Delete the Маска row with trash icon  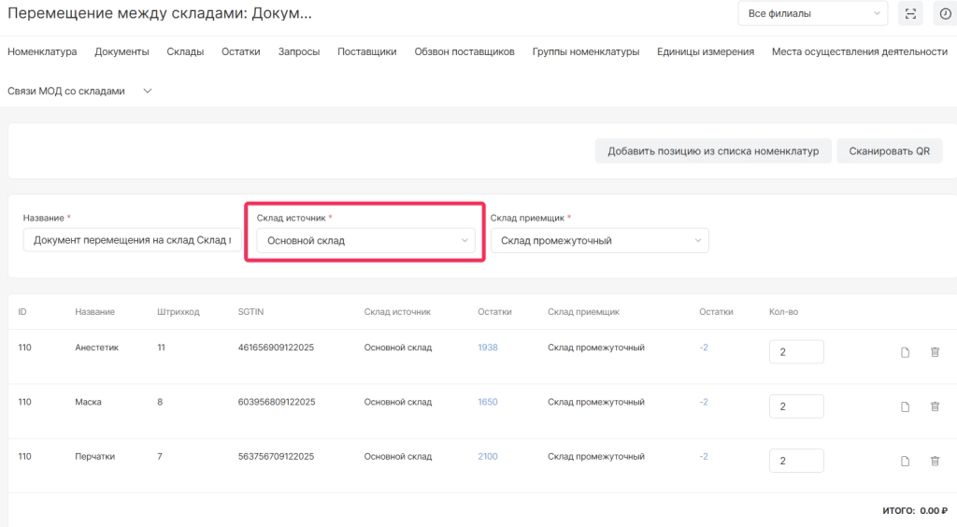934,406
